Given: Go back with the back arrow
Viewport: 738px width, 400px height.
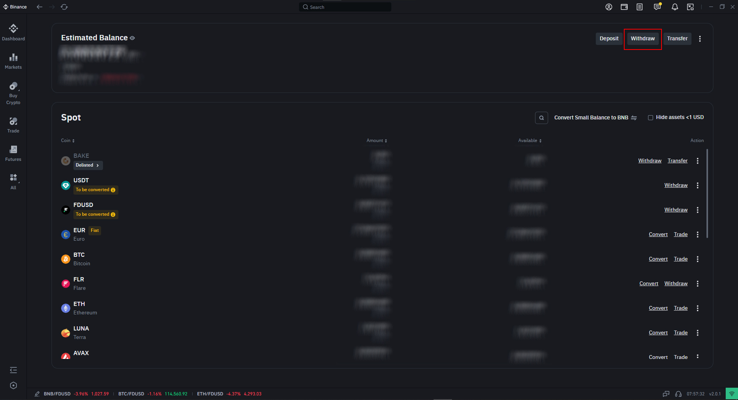Looking at the screenshot, I should 40,7.
